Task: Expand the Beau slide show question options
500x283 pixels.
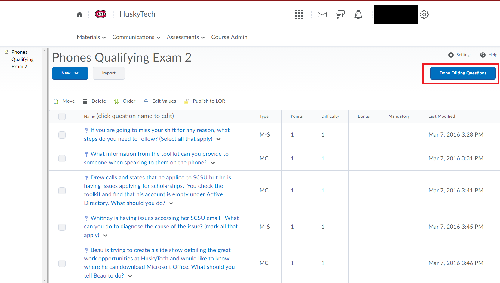Action: click(130, 276)
